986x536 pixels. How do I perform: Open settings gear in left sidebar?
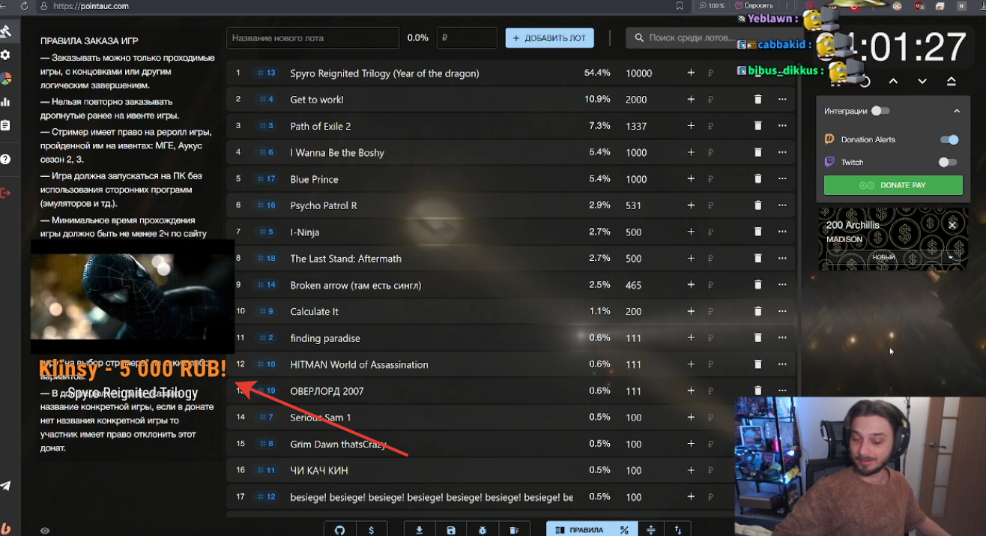5,55
